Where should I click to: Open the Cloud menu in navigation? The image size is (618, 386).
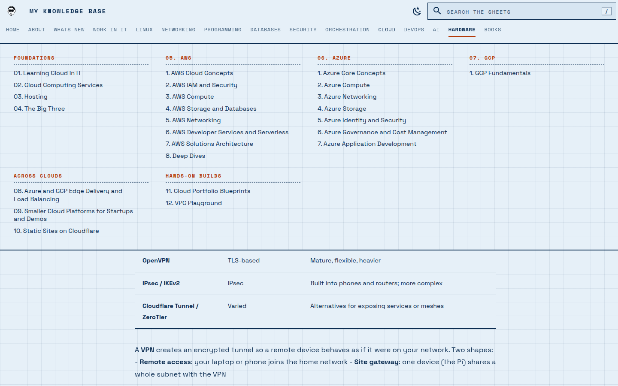pyautogui.click(x=387, y=30)
